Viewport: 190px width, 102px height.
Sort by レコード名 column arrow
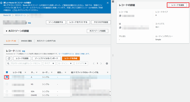point(25,73)
